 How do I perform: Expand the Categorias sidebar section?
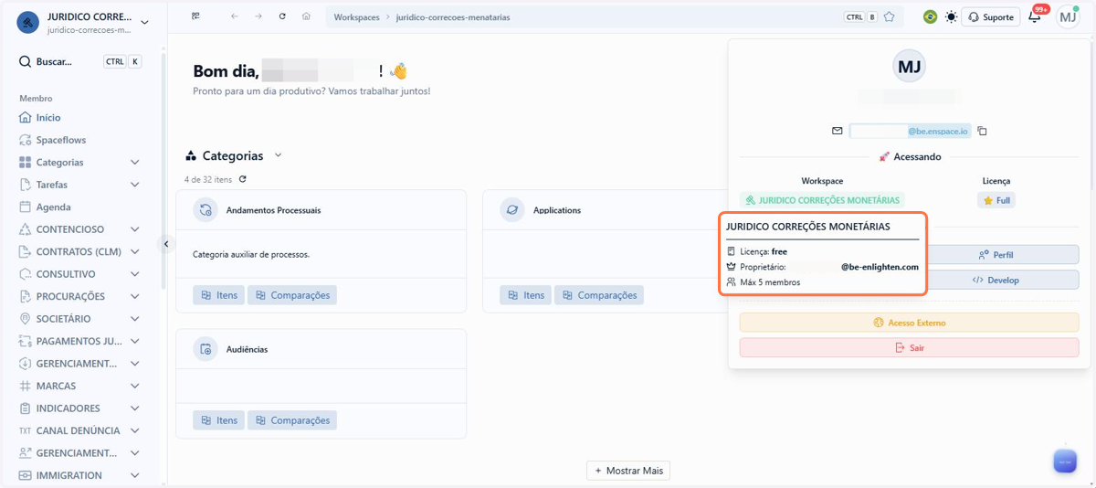click(x=135, y=163)
